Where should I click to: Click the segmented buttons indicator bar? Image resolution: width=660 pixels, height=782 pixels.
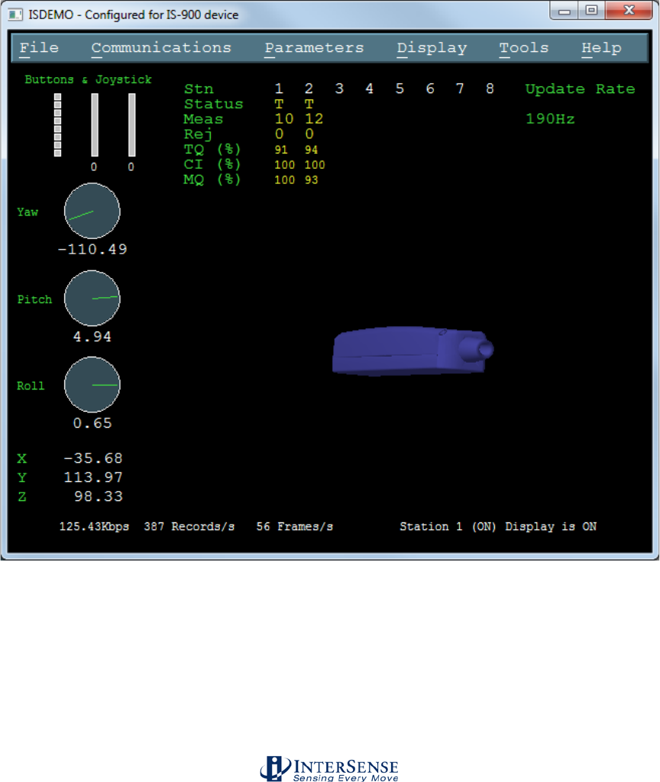click(58, 124)
